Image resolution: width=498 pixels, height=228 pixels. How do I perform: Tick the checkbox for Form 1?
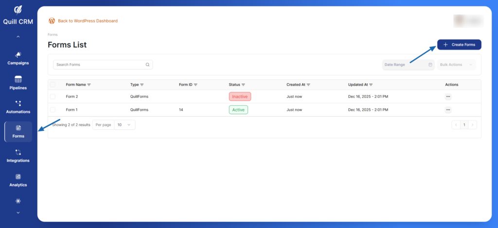(53, 110)
